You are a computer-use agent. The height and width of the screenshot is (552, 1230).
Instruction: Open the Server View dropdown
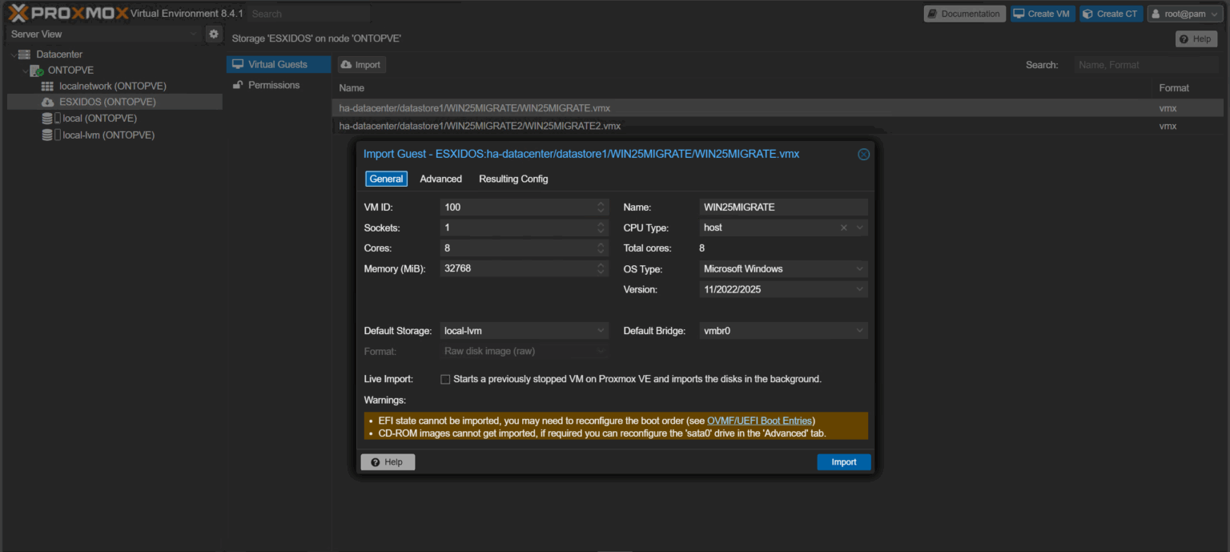tap(193, 34)
